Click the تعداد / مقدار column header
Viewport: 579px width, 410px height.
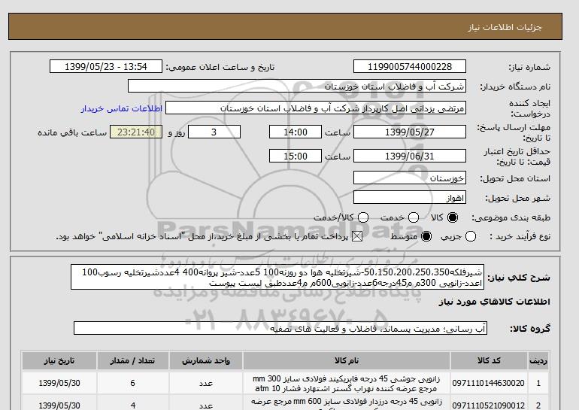pyautogui.click(x=132, y=360)
